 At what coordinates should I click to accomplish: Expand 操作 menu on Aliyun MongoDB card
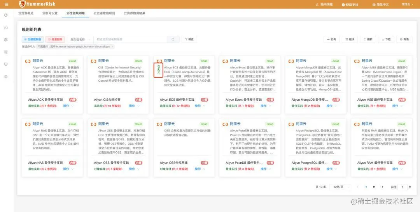[x=332, y=106]
